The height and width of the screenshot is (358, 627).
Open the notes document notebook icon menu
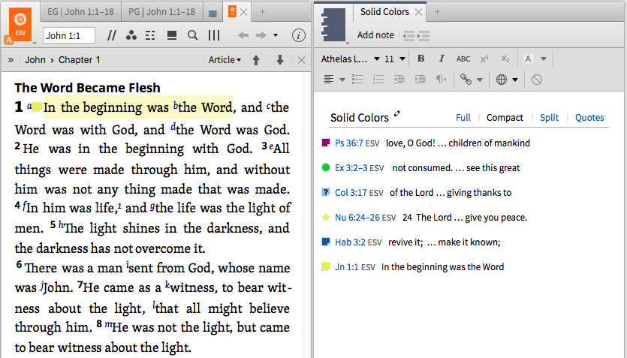[333, 25]
